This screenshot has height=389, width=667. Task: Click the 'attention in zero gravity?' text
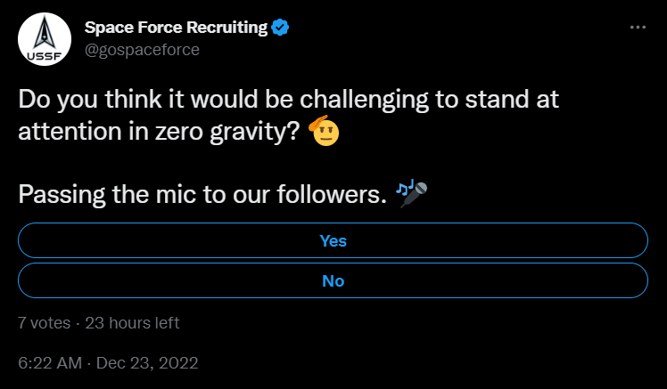pyautogui.click(x=160, y=131)
